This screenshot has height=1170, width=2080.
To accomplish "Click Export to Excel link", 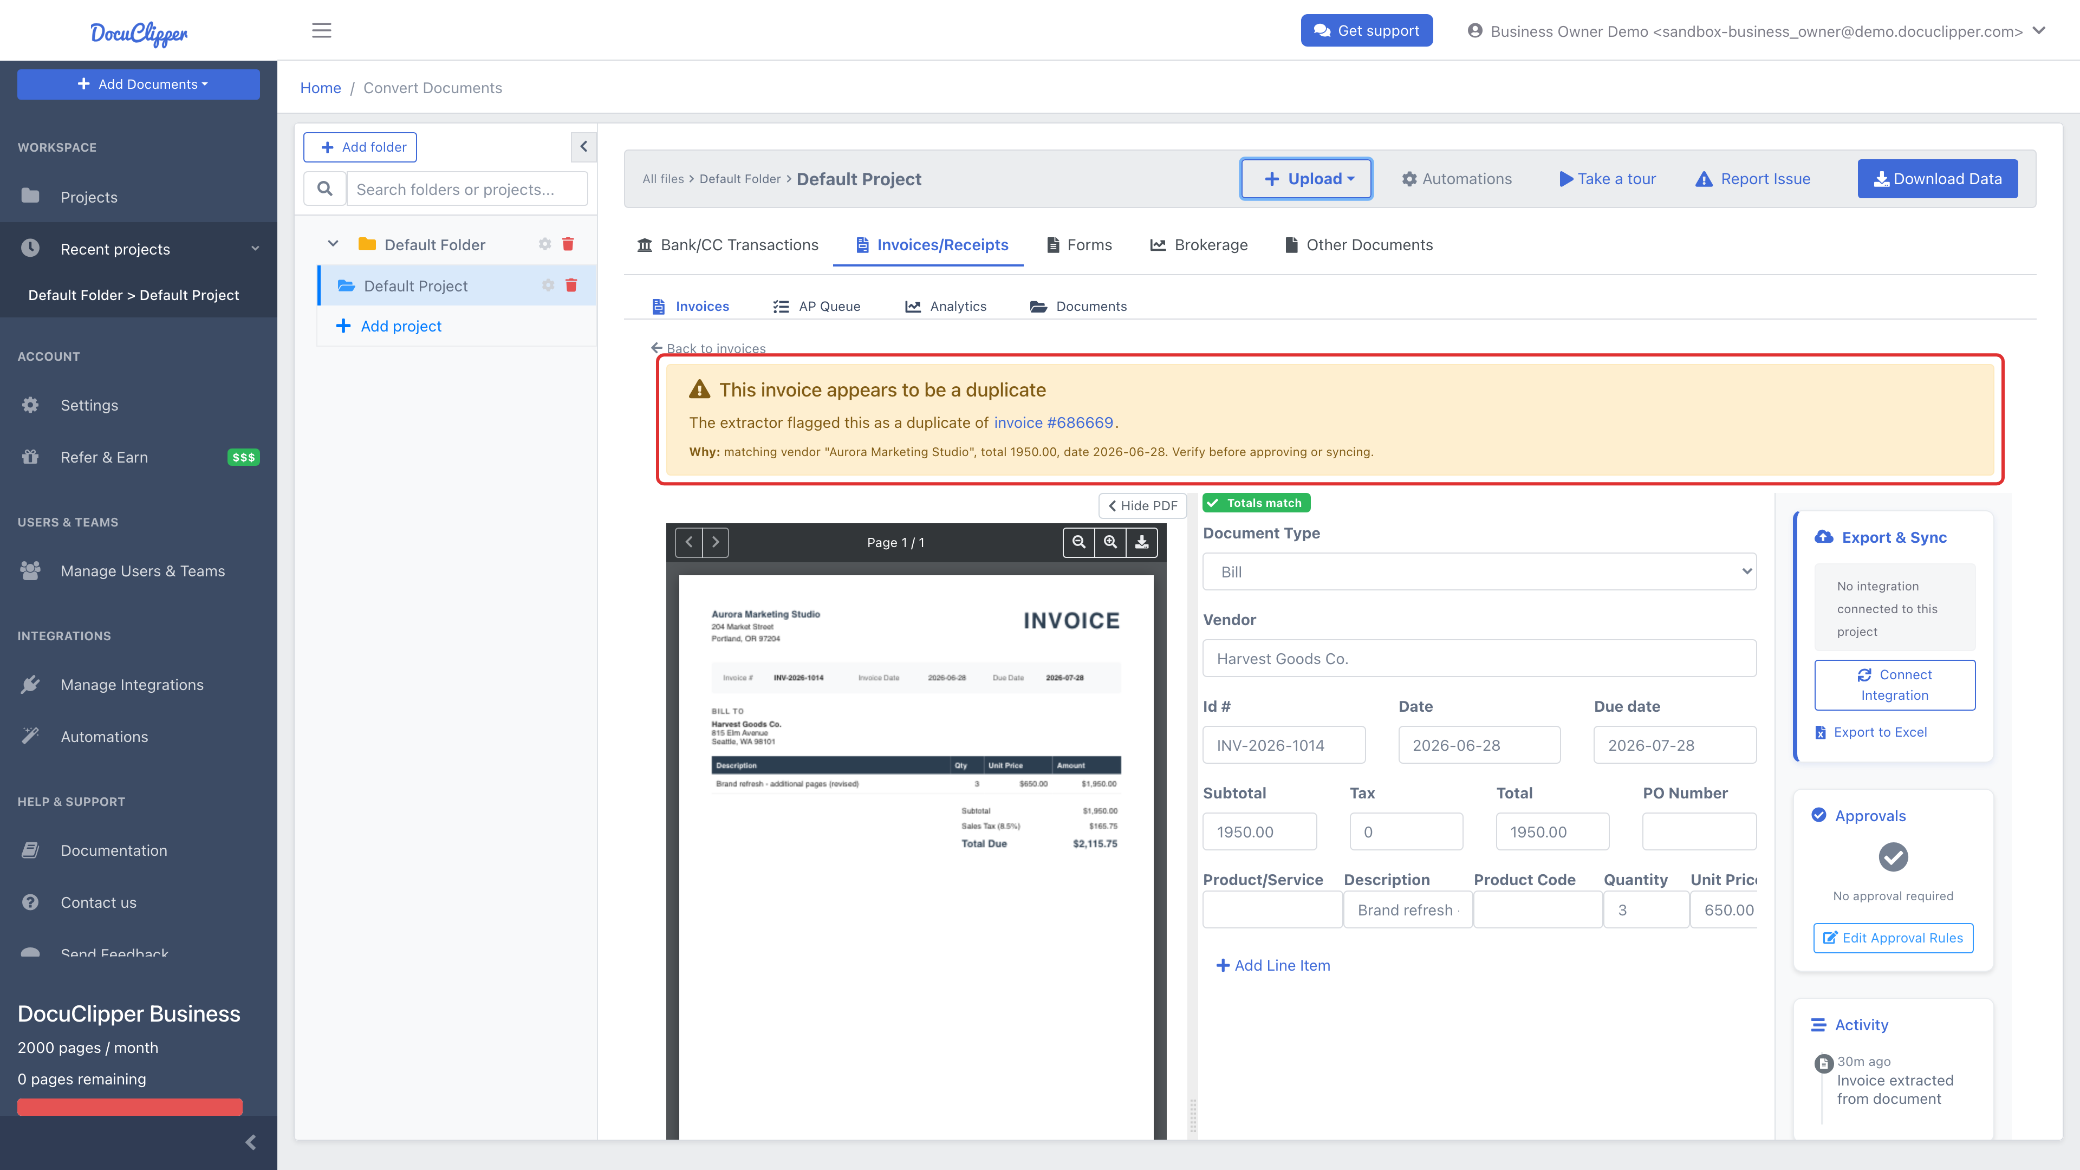I will [x=1871, y=732].
